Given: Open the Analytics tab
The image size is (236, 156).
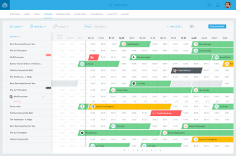Looking at the screenshot, I should click(112, 14).
